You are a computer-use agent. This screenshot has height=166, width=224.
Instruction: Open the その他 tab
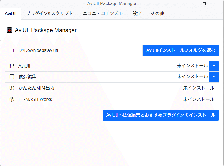click(x=157, y=14)
